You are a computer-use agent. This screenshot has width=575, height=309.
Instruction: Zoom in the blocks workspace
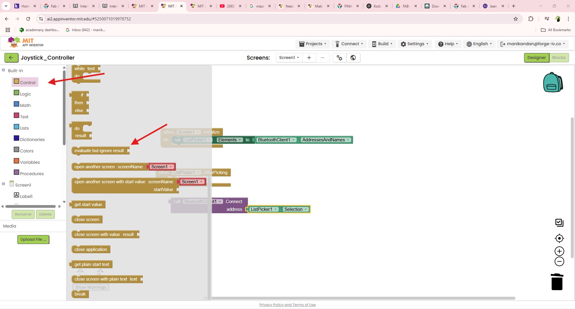(x=559, y=251)
